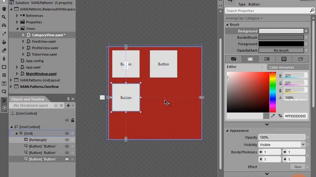
Task: Switch to the Editor tab
Action: (232, 67)
